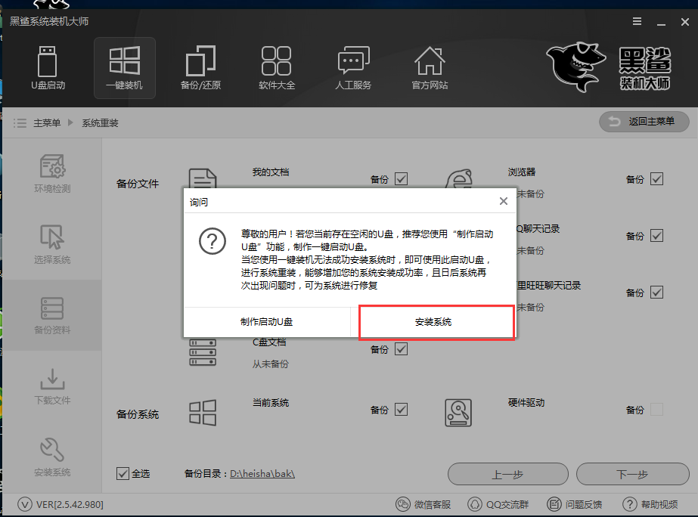The height and width of the screenshot is (517, 698).
Task: Click the 安装系统 sidebar wrench icon
Action: [x=52, y=450]
